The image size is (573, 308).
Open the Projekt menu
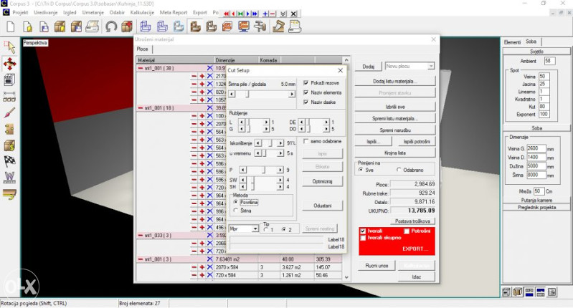[20, 12]
